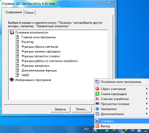This screenshot has height=133, width=149.
Task: Select the Ресеттер help topic icon
Action: 17,42
